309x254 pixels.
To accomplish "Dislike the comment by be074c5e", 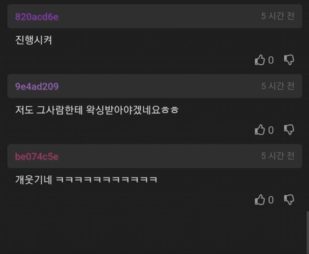I will point(289,200).
